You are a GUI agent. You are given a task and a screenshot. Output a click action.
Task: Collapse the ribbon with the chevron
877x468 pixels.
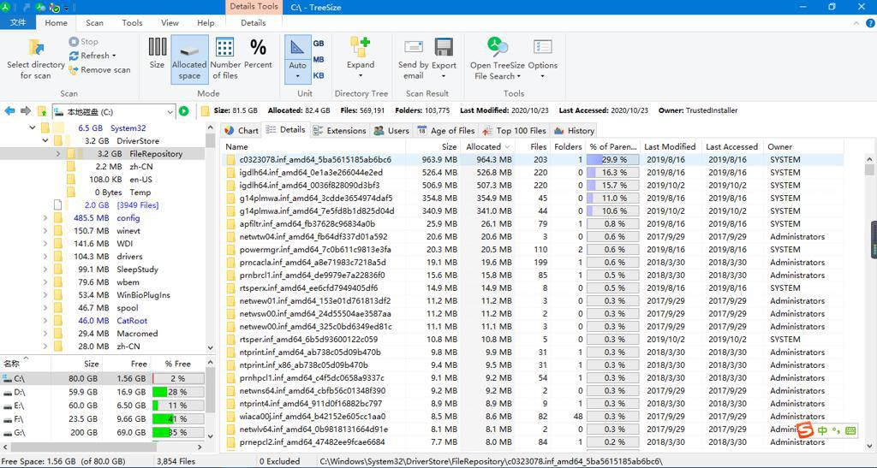pos(856,23)
